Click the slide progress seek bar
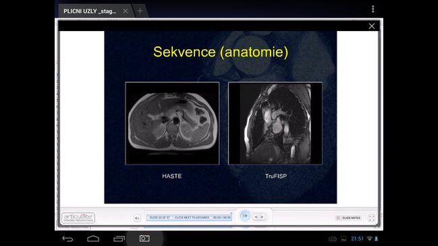Viewport: 438px width, 246px height. 189,218
